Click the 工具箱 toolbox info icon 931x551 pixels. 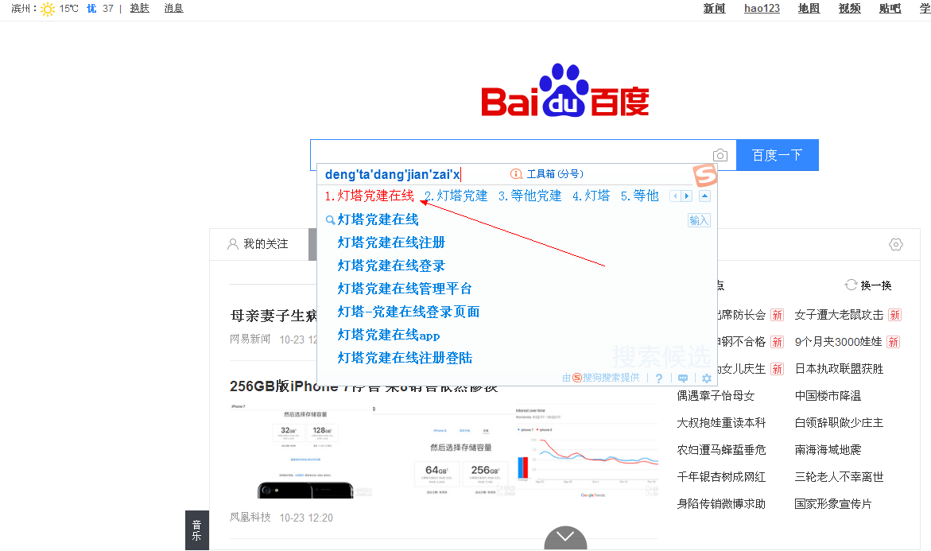[x=516, y=174]
